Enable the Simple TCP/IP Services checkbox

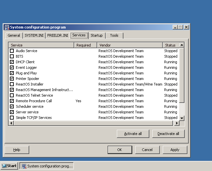point(12,118)
